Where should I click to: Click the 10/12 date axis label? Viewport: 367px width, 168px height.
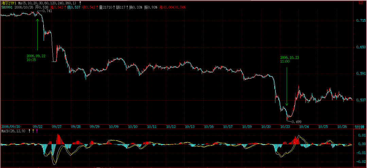171,127
